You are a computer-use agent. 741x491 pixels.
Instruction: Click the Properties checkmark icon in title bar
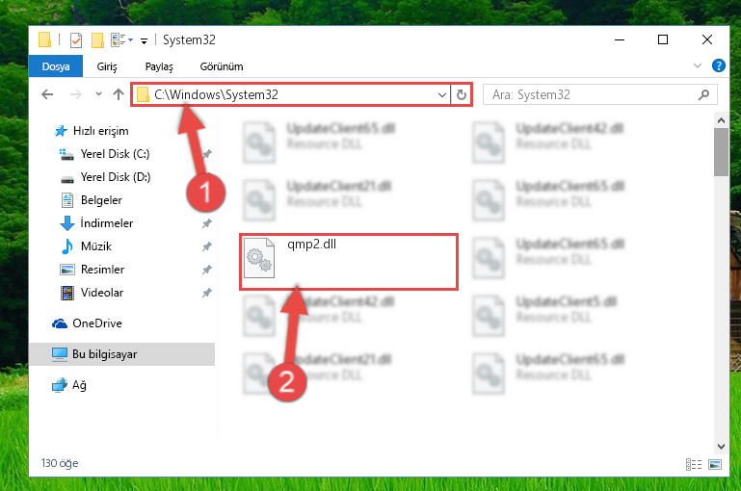[75, 40]
